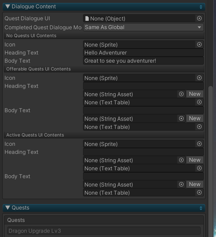Screen dimensions: 216x237
Task: Click the No Quests UI Contents heading
Action: pos(31,36)
